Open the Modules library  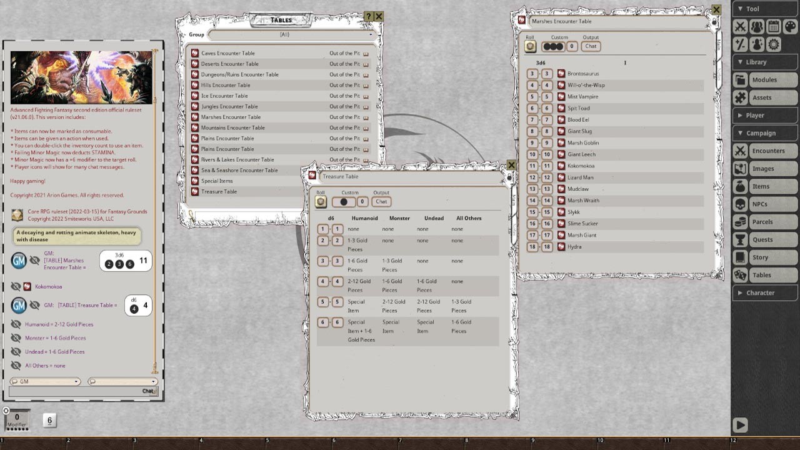(764, 80)
